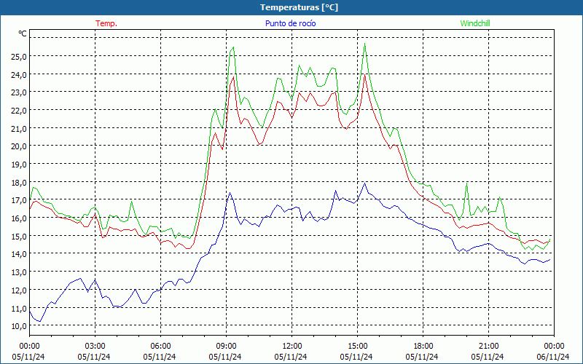Click the windchill peak near 15:00
Image resolution: width=583 pixels, height=364 pixels.
pos(365,44)
